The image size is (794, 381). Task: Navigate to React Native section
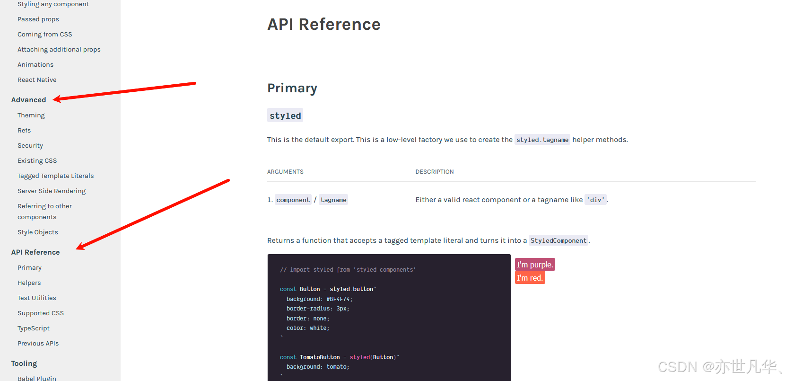pos(37,80)
